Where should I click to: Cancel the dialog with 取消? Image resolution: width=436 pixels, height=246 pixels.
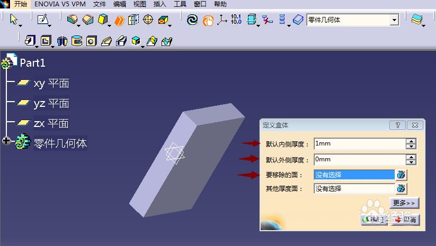pos(406,220)
